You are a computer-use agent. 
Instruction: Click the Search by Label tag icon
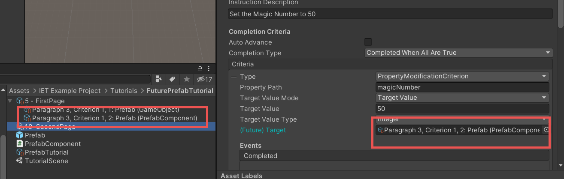(x=172, y=79)
